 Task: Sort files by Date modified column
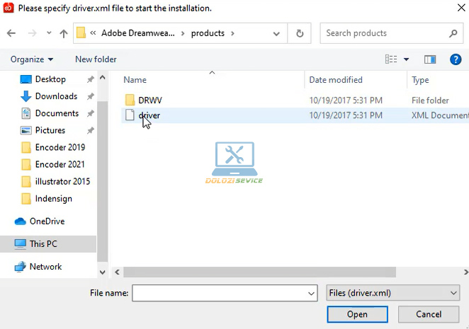[x=336, y=80]
